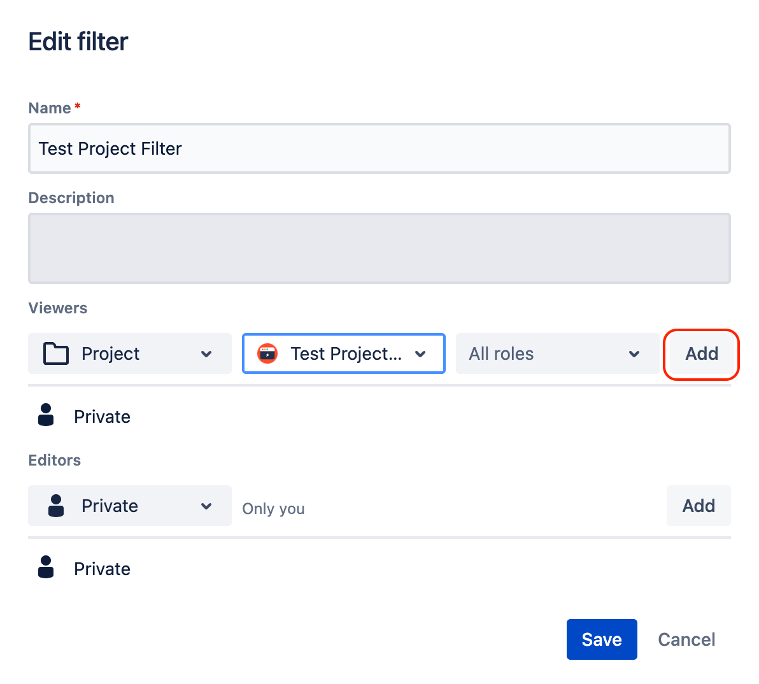
Task: Click the folder icon in the Project selector
Action: point(55,353)
